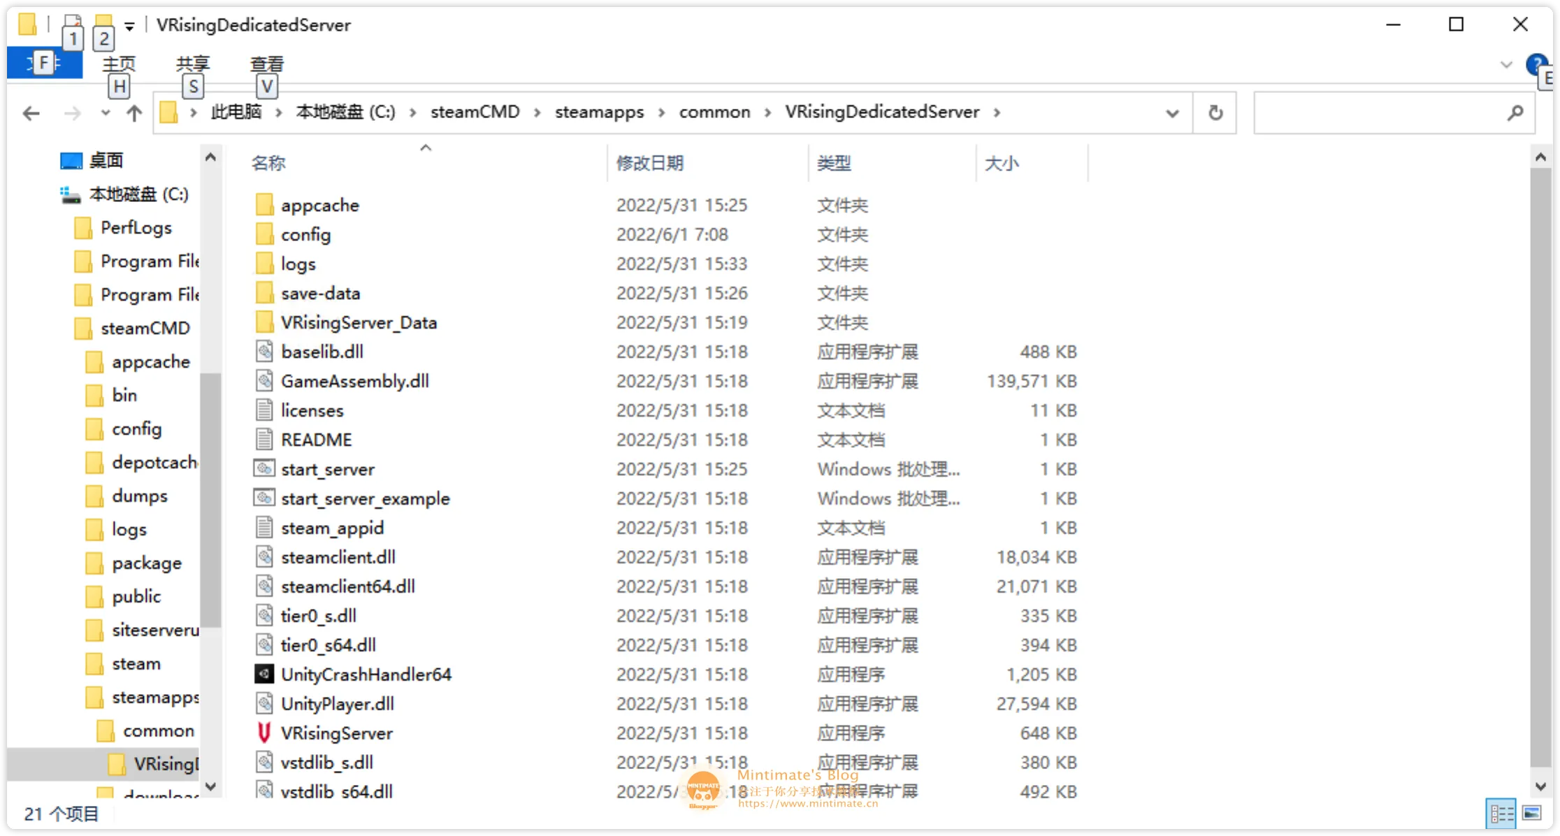Select the save-data folder icon
This screenshot has height=836, width=1560.
[x=263, y=292]
